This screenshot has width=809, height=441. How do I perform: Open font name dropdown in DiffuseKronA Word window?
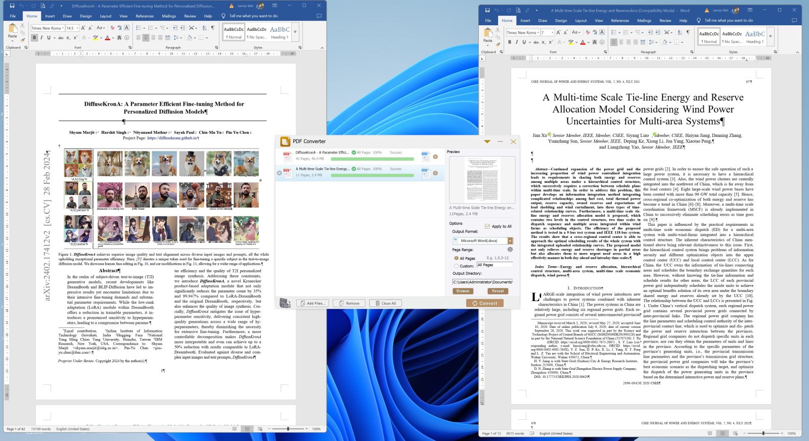click(63, 28)
